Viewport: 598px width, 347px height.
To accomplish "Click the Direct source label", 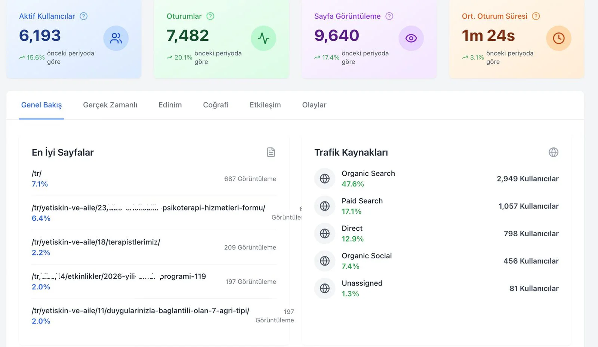I will (352, 228).
